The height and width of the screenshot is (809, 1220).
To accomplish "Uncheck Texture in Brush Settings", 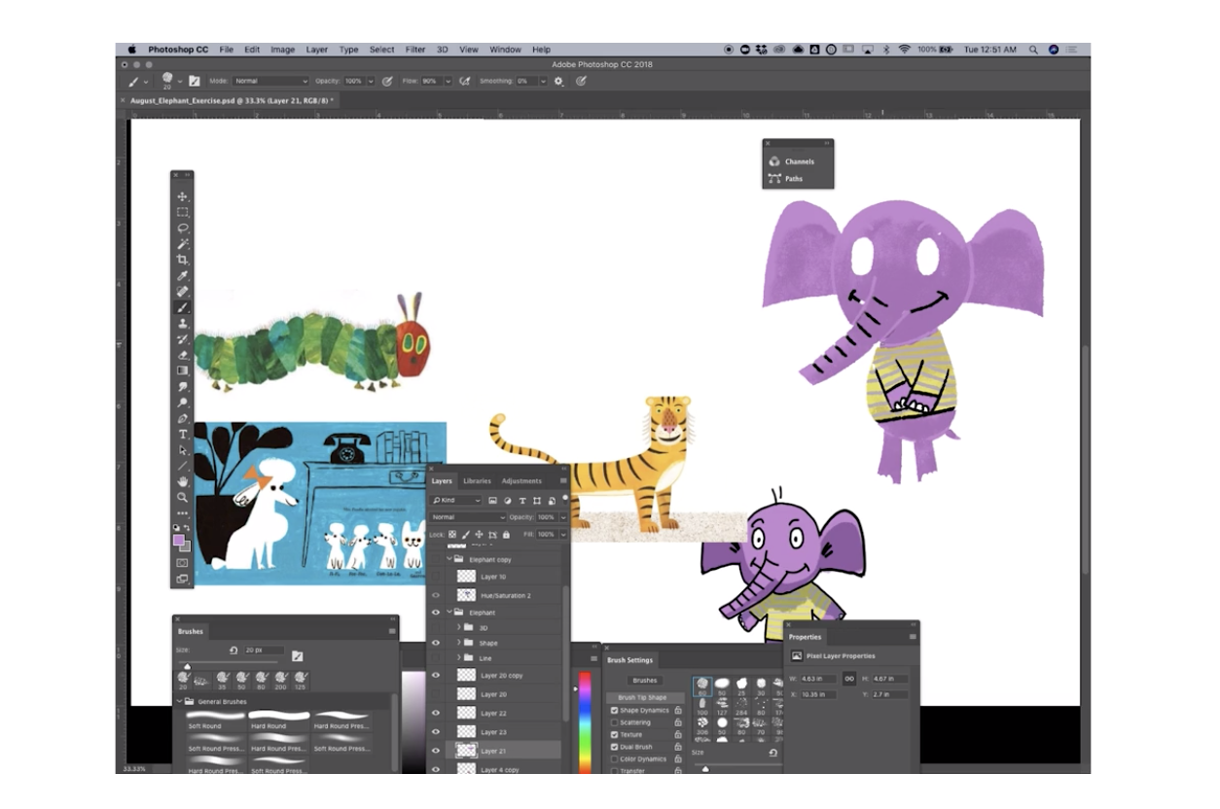I will (x=614, y=734).
